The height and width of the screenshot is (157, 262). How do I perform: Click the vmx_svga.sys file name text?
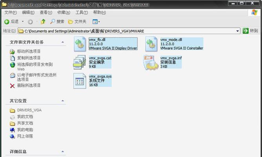tap(100, 77)
